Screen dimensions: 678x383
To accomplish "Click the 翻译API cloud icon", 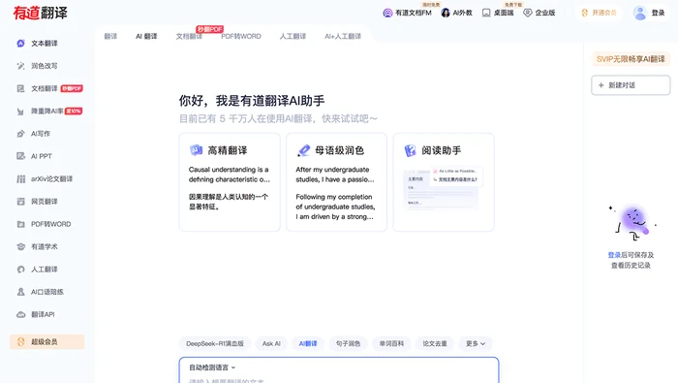I will pyautogui.click(x=20, y=314).
